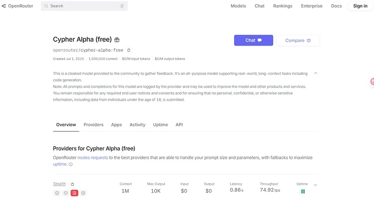This screenshot has height=201, width=374.
Task: Click the Sign in button
Action: point(360,6)
